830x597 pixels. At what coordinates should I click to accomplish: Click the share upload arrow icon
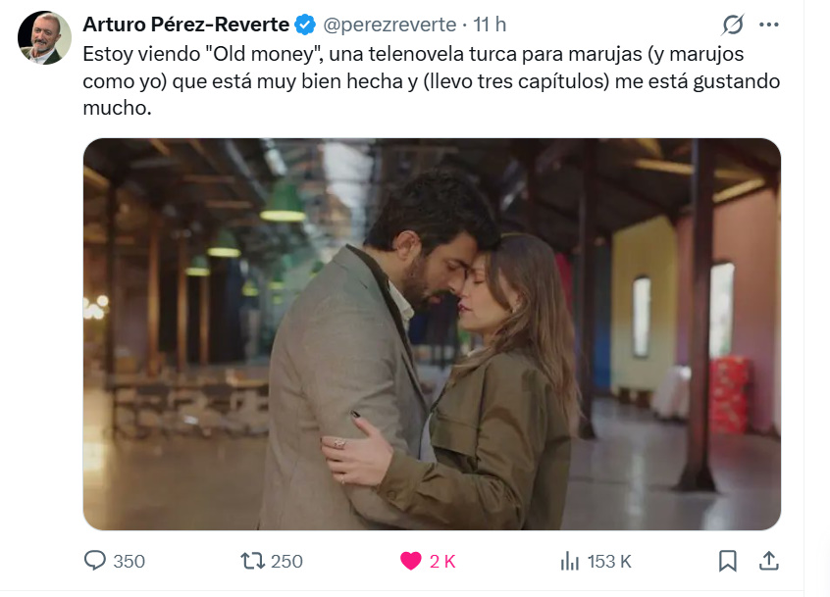click(x=769, y=561)
